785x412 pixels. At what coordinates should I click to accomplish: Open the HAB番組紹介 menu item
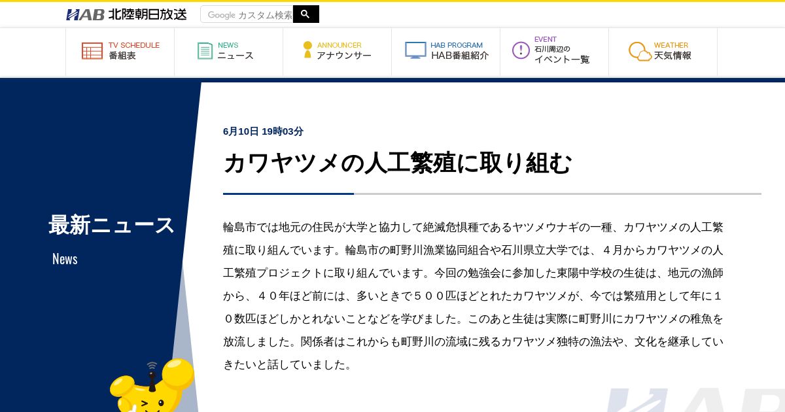click(446, 52)
